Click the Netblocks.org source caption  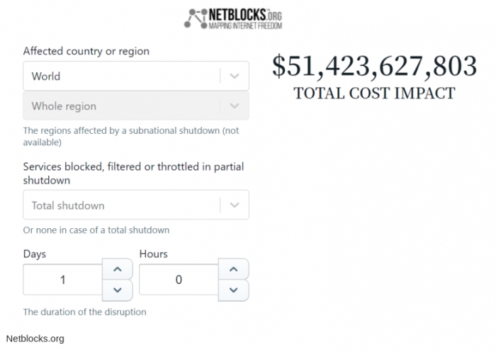point(35,339)
